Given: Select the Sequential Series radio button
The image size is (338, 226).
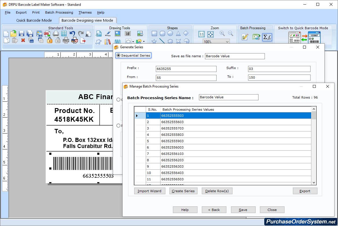Looking at the screenshot, I should (x=118, y=55).
